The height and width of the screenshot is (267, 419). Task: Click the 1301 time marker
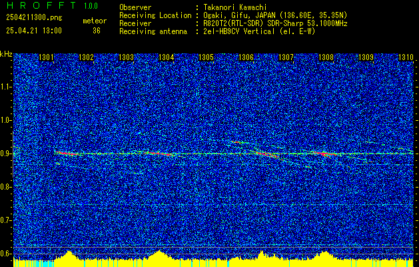click(x=46, y=57)
